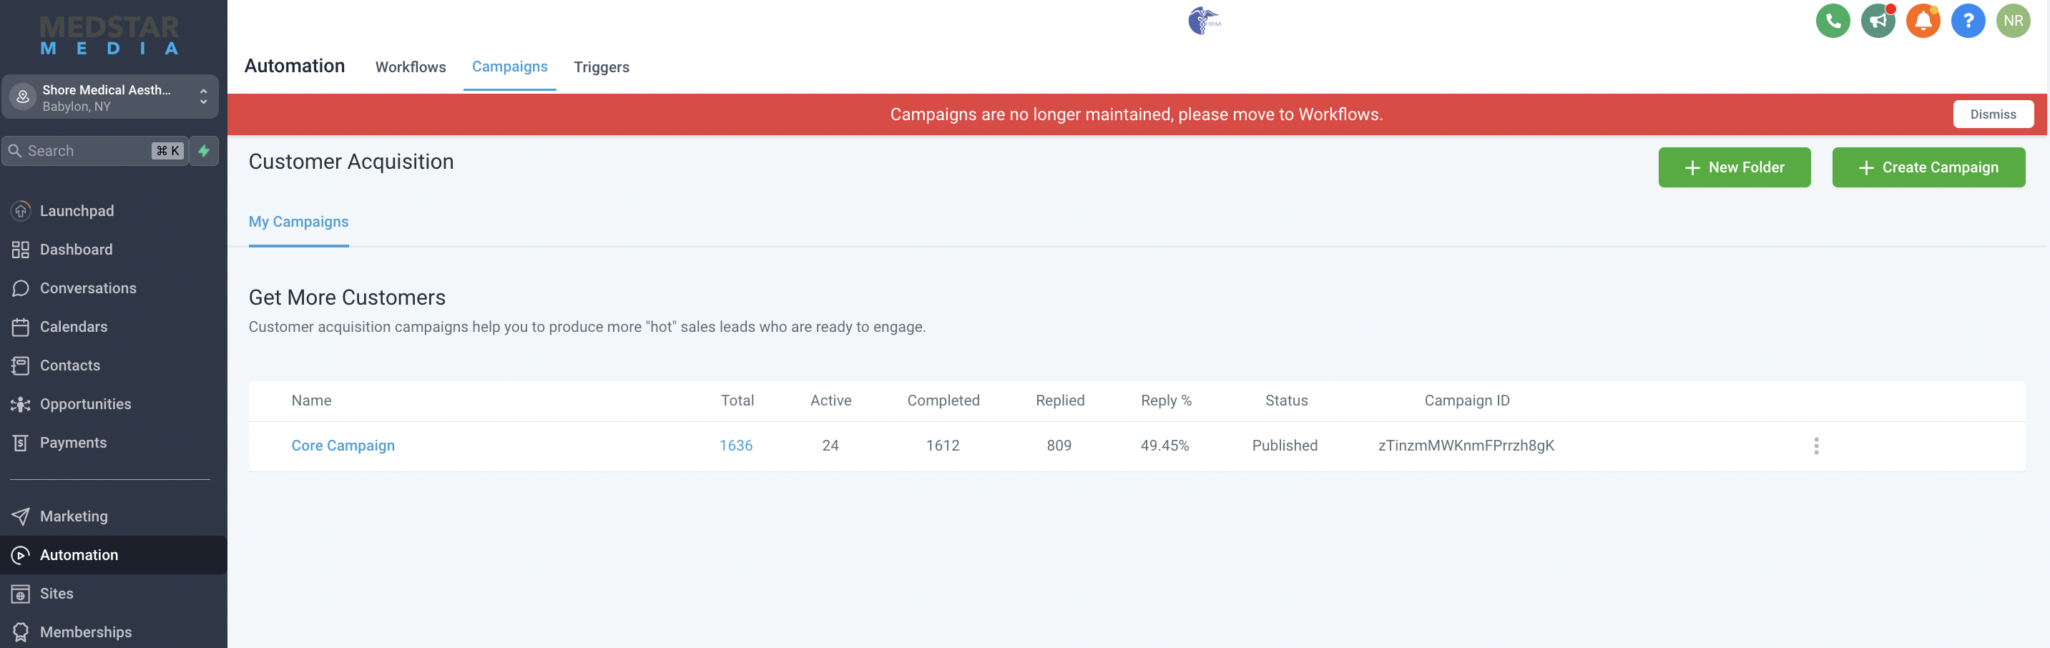Focus the sidebar Search field
The height and width of the screenshot is (648, 2050).
(94, 150)
